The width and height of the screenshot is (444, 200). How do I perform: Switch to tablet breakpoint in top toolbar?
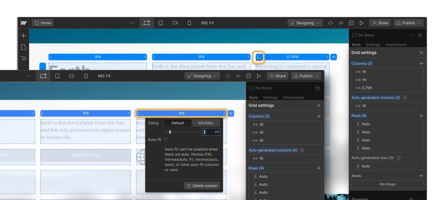pyautogui.click(x=161, y=23)
